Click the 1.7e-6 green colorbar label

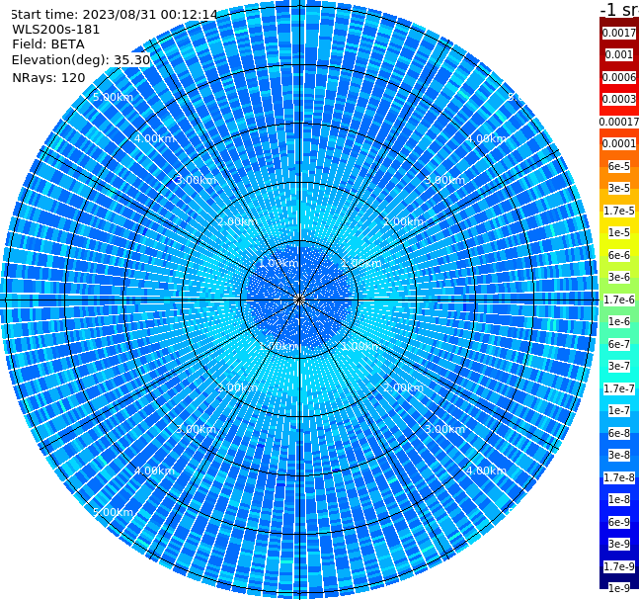point(619,300)
